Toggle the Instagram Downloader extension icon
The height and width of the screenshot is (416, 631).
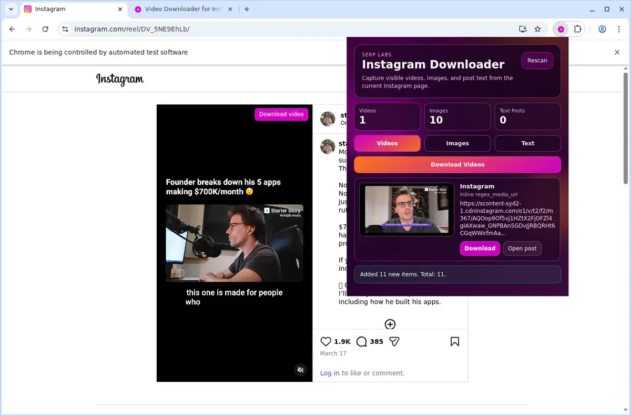(x=561, y=29)
